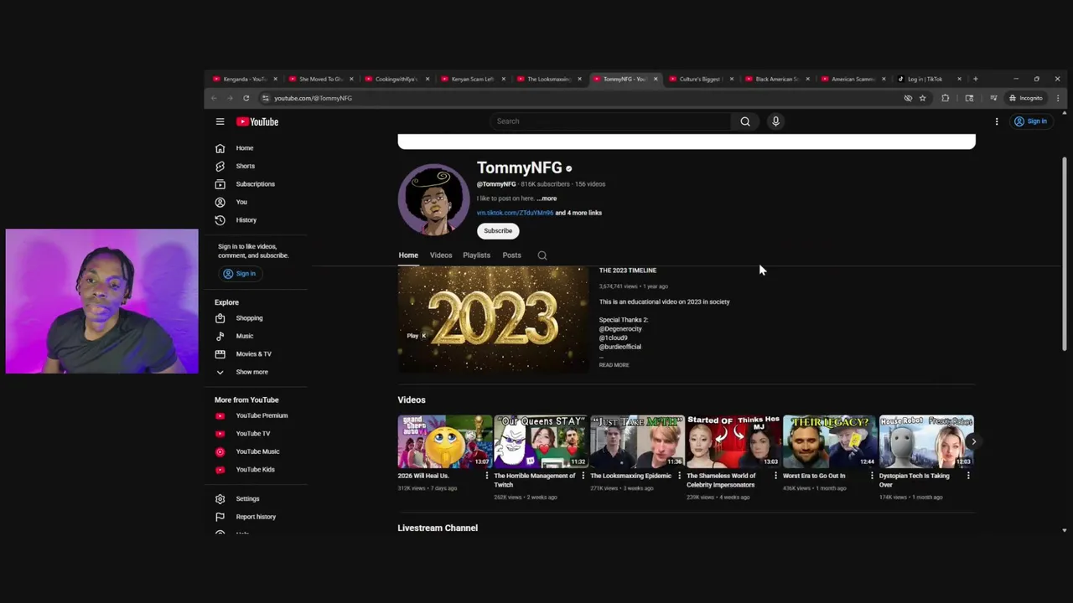Screen dimensions: 1073x603
Task: Click the search magnifier button
Action: (745, 121)
